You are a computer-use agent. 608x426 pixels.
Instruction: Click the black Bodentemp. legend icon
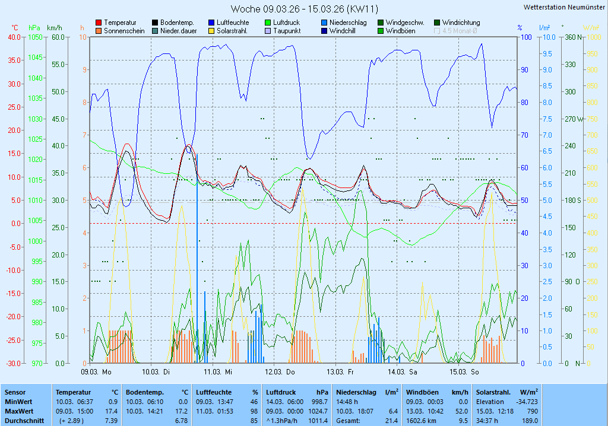pos(155,23)
